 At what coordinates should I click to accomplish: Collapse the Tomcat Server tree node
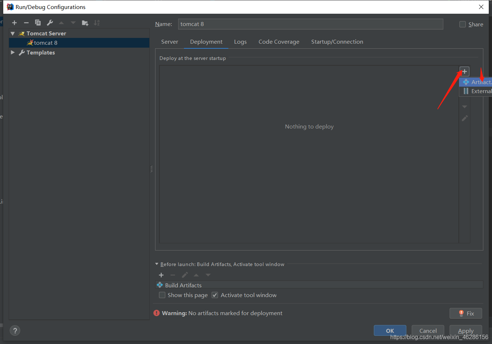pyautogui.click(x=13, y=34)
